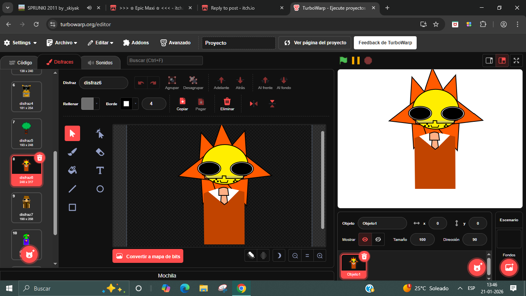Click the green flag to run project
This screenshot has width=526, height=296.
tap(343, 61)
